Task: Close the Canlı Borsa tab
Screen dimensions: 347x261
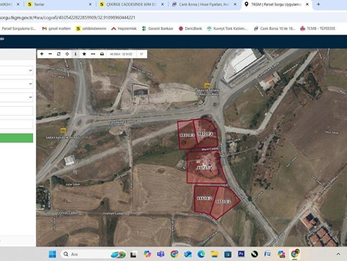Action: (x=235, y=4)
